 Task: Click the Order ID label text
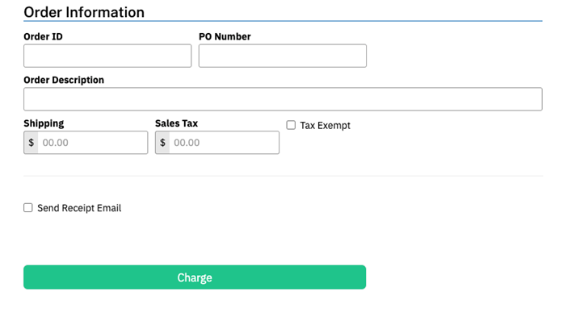coord(43,36)
